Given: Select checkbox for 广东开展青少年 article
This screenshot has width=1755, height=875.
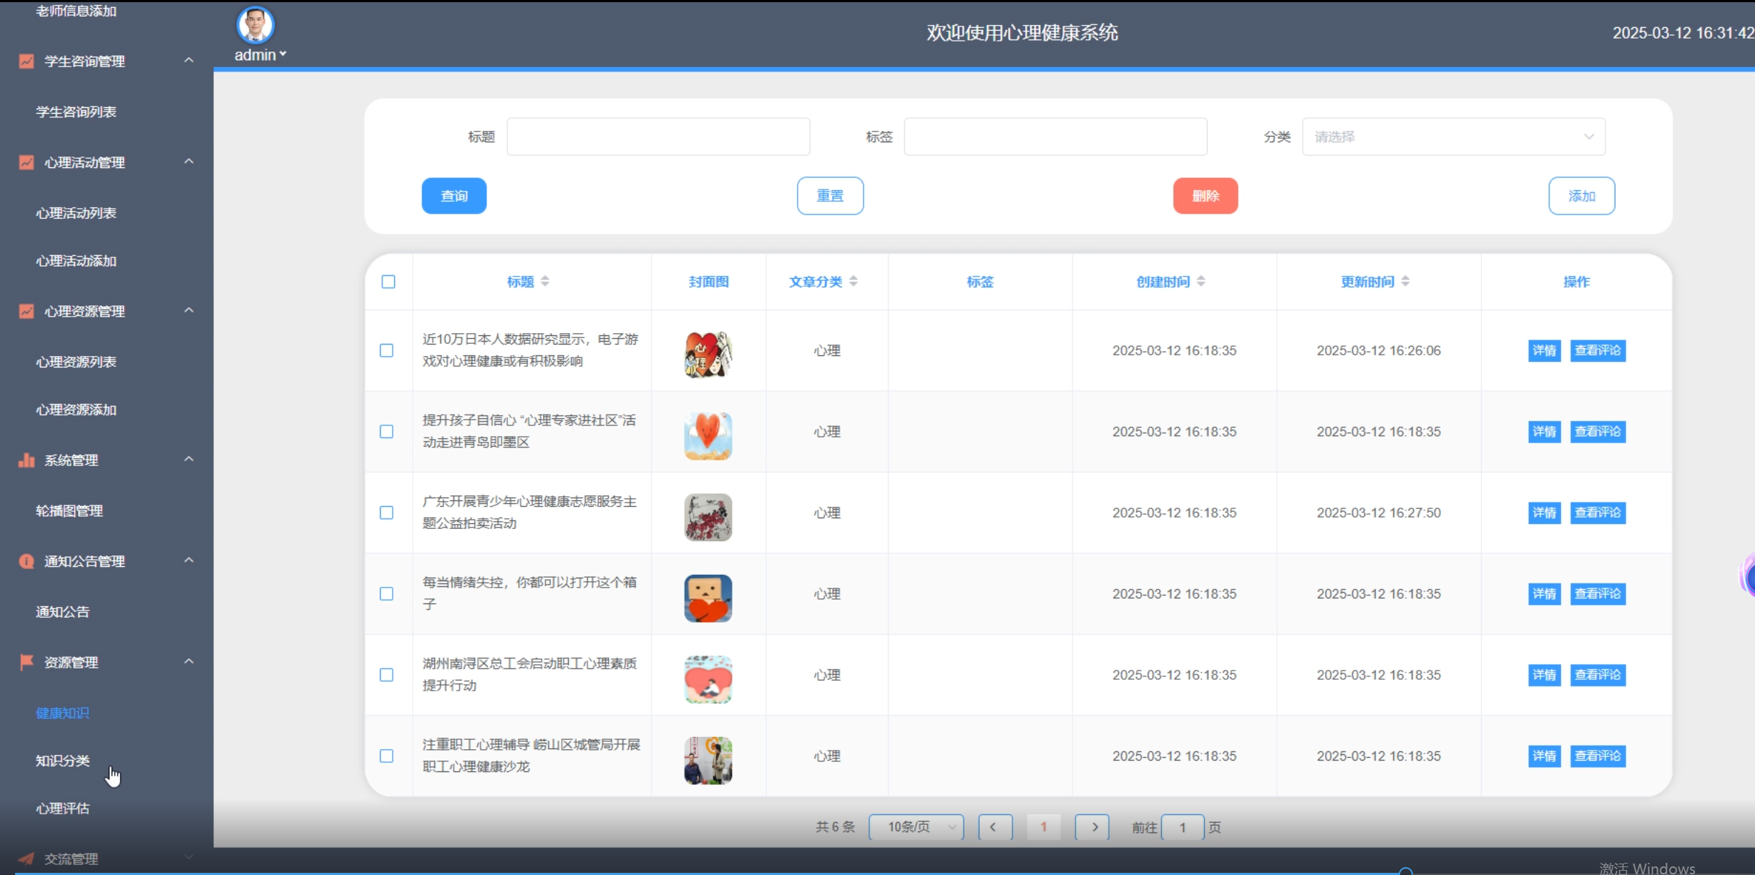Looking at the screenshot, I should point(386,513).
